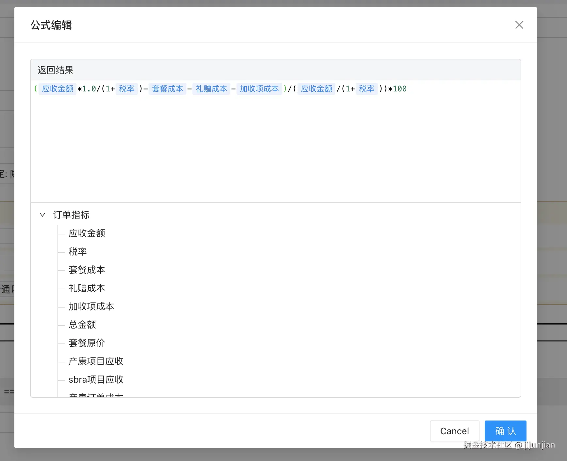567x461 pixels.
Task: Select 礼赠成本 in the indicator tree
Action: click(x=87, y=288)
